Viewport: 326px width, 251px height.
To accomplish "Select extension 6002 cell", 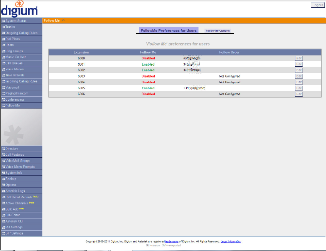I will tap(81, 70).
